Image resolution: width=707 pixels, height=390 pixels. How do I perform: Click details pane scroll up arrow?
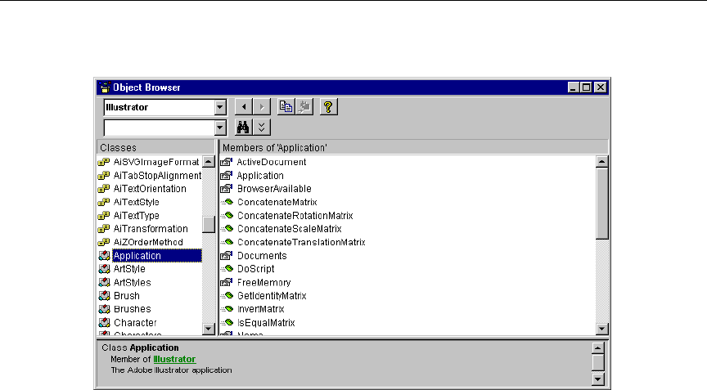598,347
